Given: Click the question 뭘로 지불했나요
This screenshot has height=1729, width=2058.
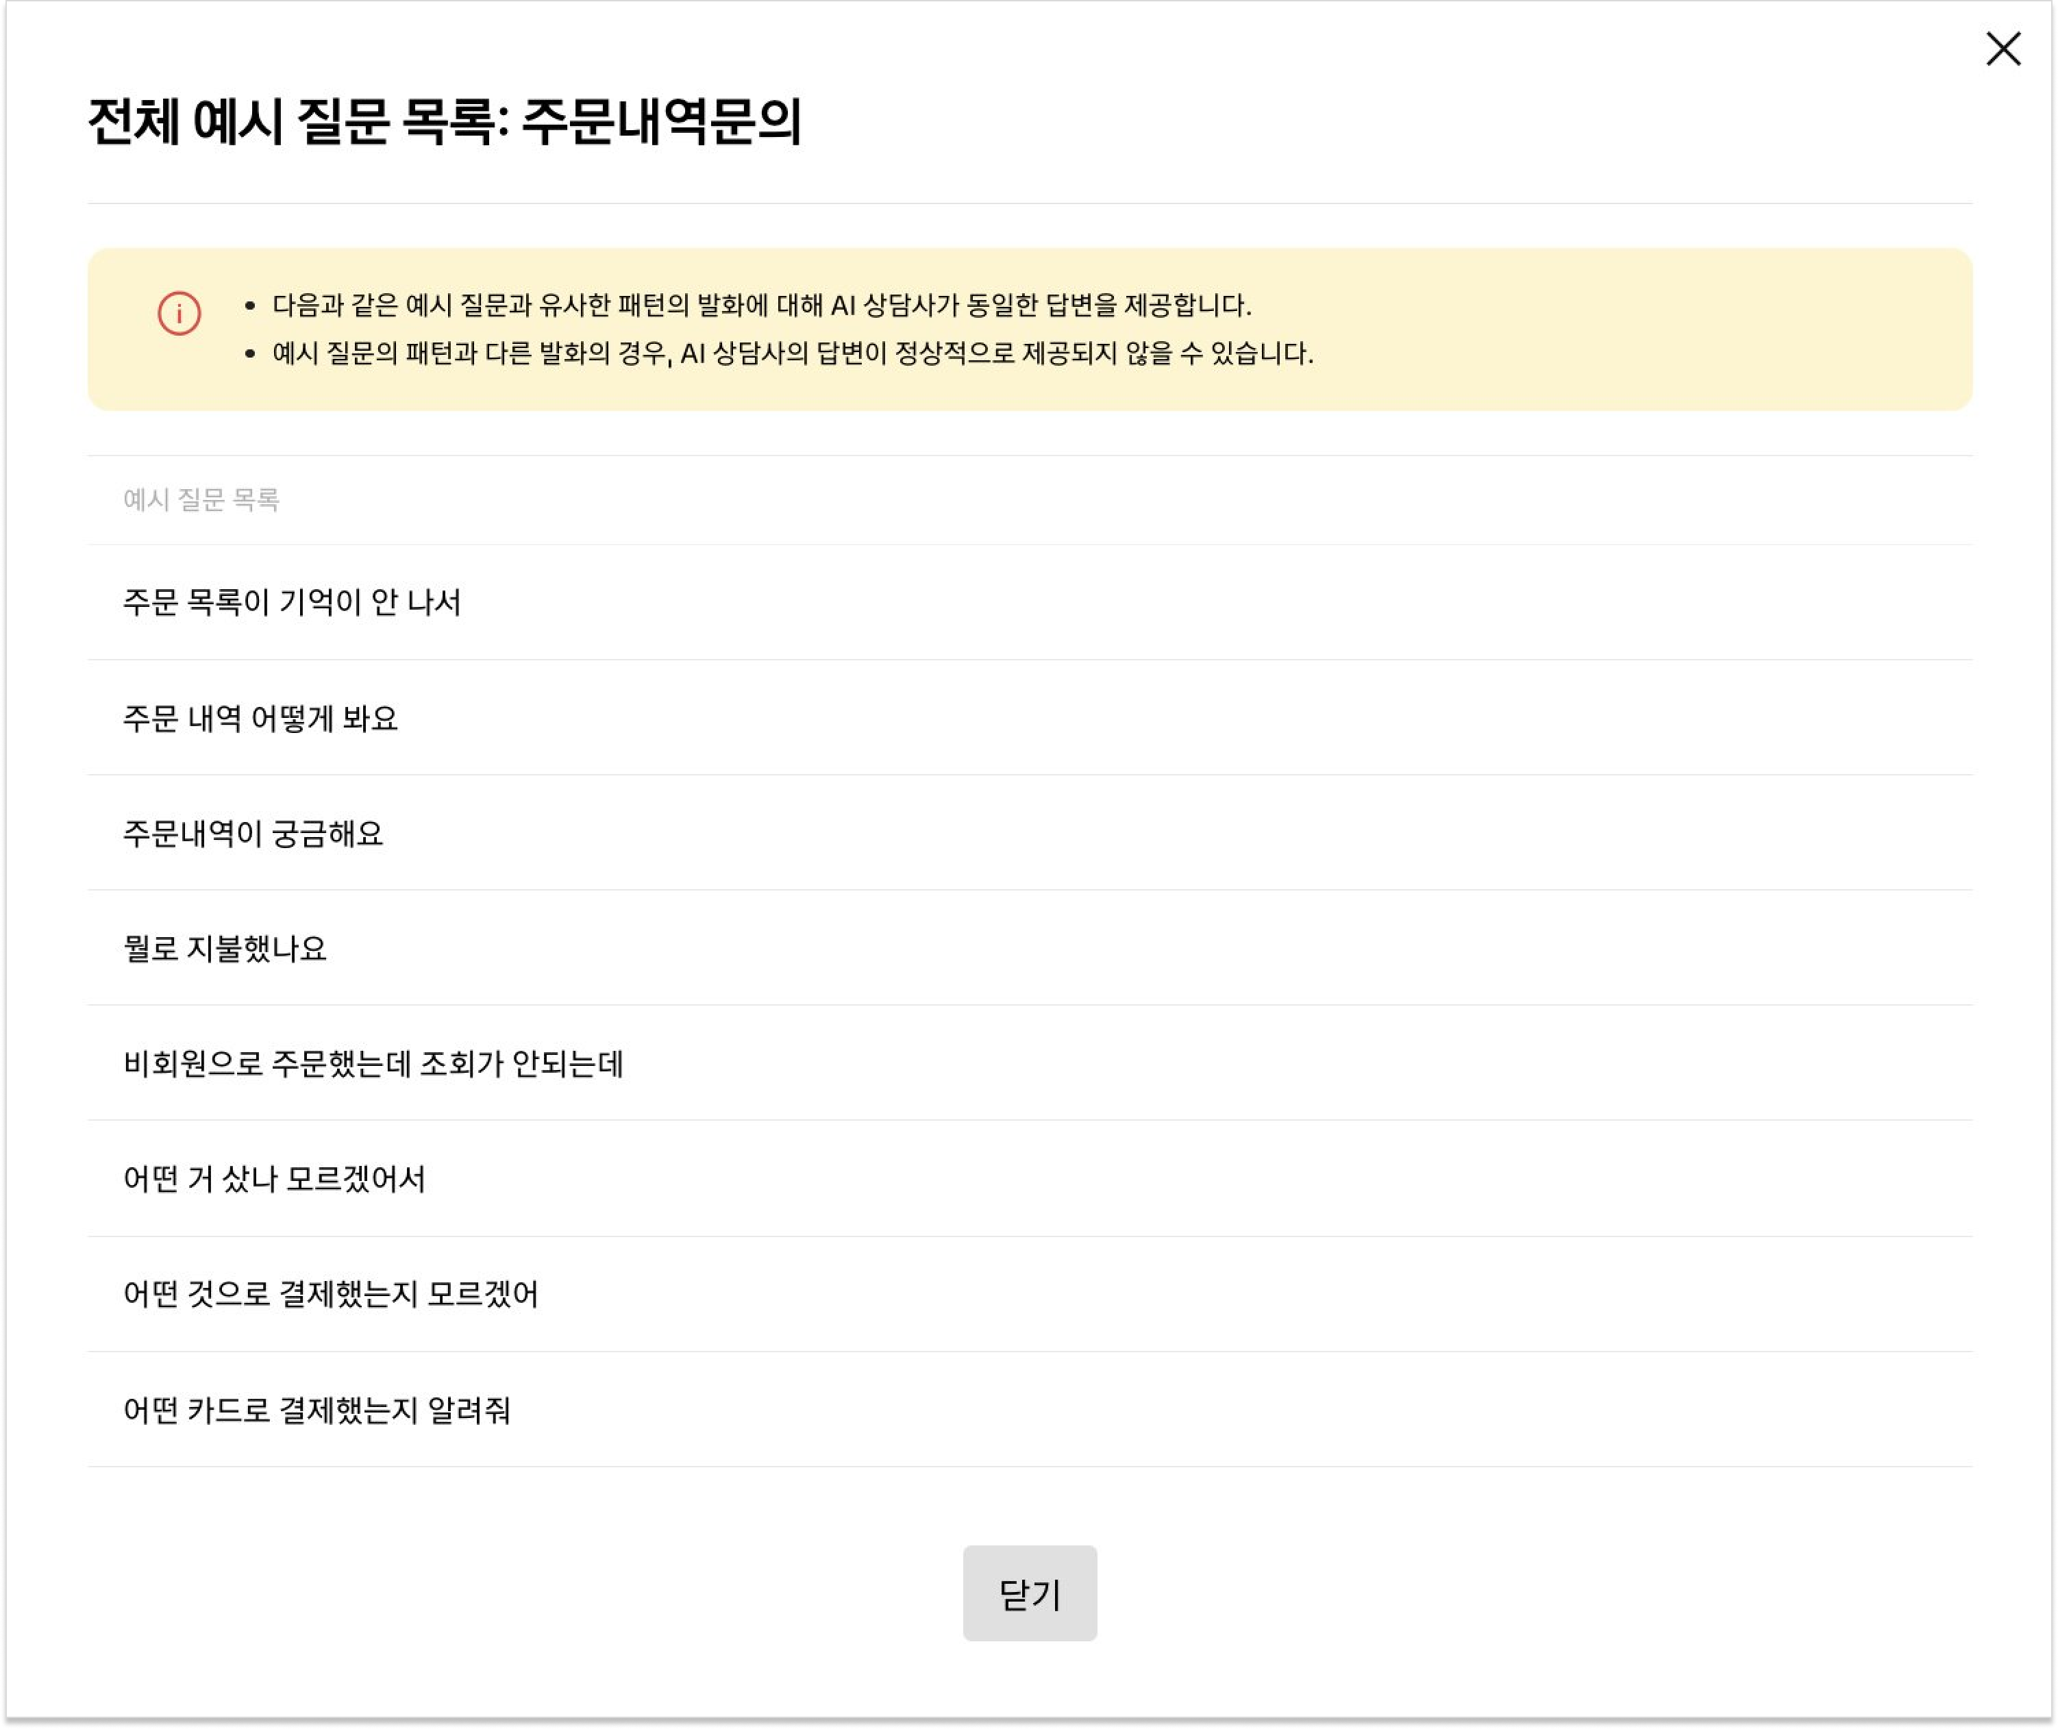Looking at the screenshot, I should pyautogui.click(x=225, y=949).
